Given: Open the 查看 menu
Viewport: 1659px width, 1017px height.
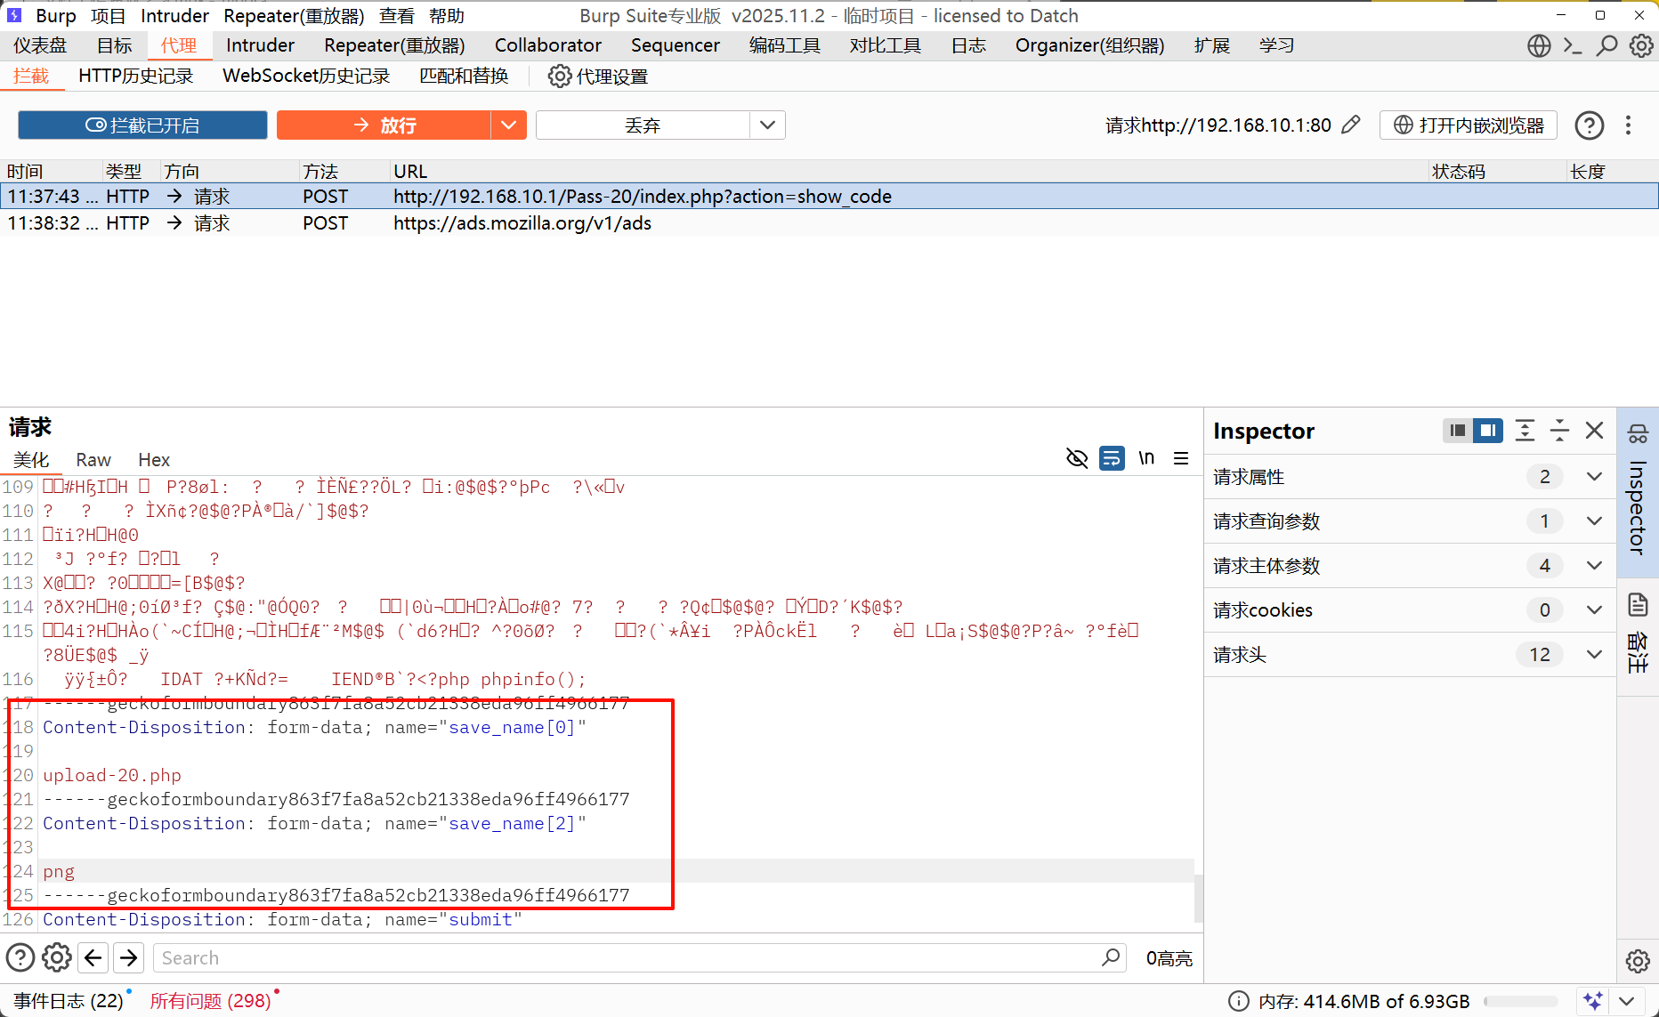Looking at the screenshot, I should coord(397,16).
